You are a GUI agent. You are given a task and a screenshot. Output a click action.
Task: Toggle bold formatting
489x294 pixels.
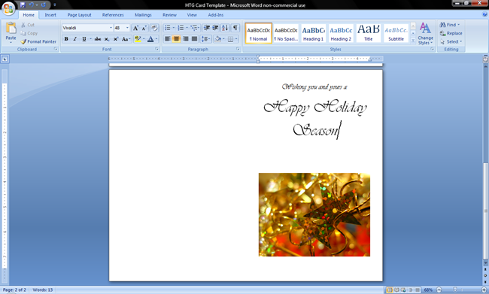click(66, 39)
